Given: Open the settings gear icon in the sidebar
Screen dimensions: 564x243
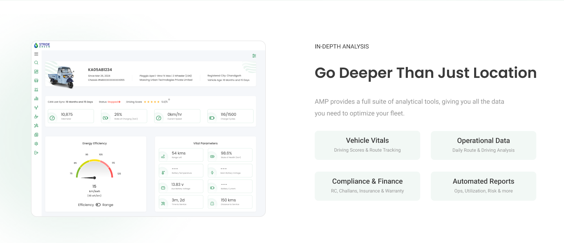Looking at the screenshot, I should coord(36,144).
